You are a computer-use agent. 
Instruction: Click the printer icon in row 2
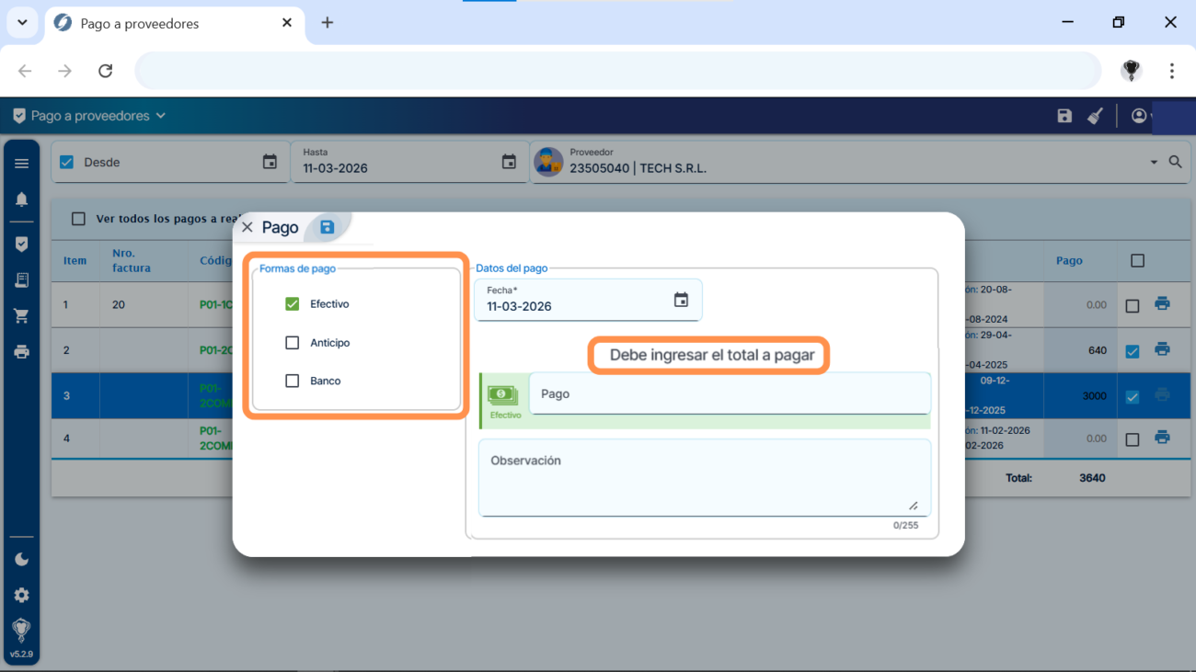coord(1162,349)
